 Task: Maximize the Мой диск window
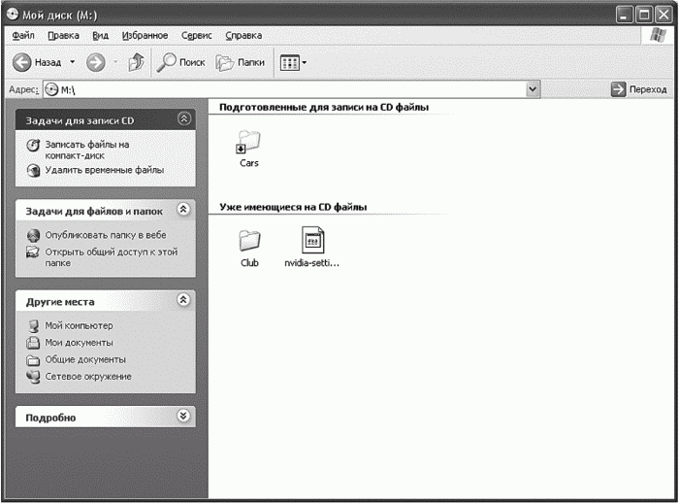pos(644,16)
